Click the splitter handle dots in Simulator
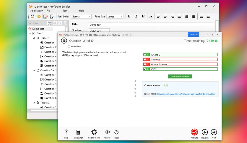This screenshot has width=247, height=143. pos(135,89)
